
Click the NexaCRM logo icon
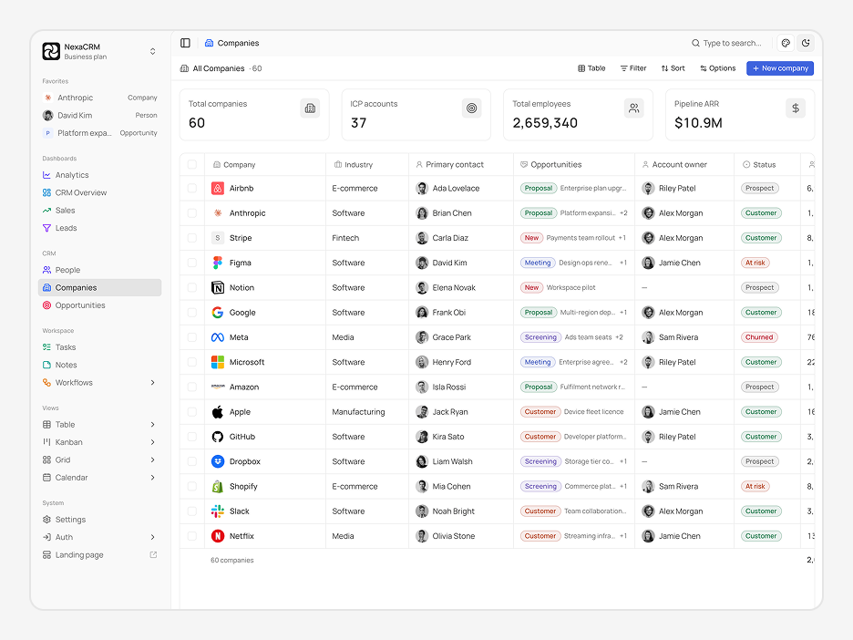[51, 51]
